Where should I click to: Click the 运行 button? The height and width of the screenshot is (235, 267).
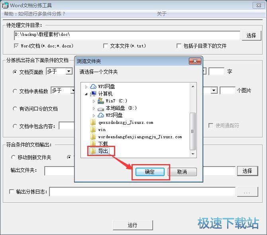click(133, 225)
